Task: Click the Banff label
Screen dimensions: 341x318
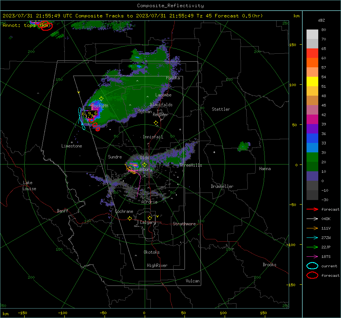Action: (63, 211)
